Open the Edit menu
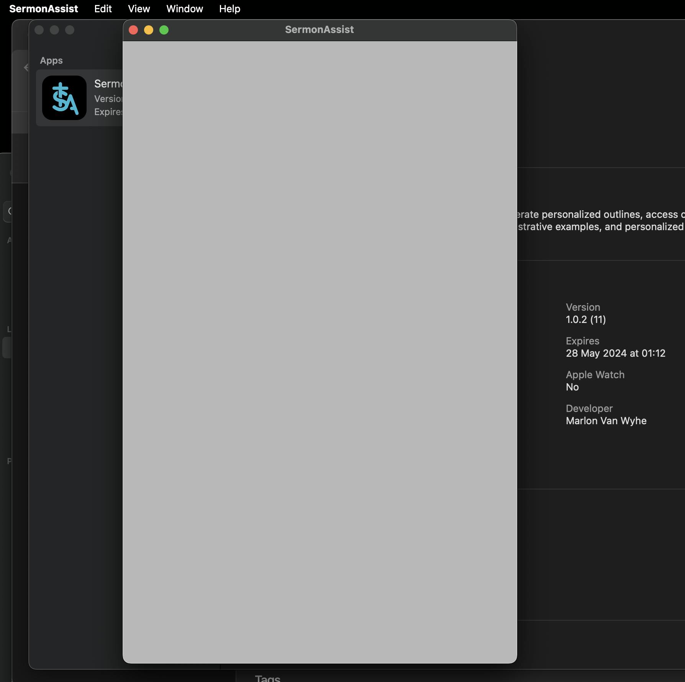 tap(103, 9)
